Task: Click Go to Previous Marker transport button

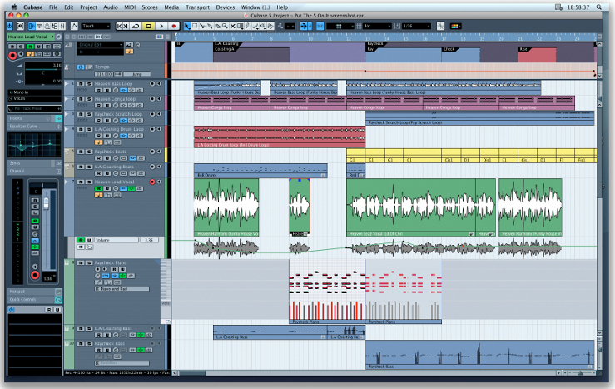Action: [x=119, y=27]
